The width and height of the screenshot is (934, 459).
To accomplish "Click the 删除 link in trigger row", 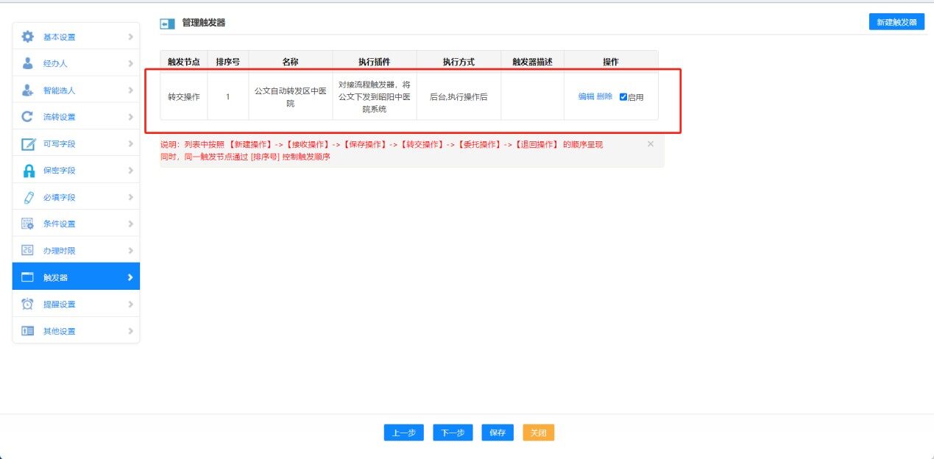I will (604, 96).
